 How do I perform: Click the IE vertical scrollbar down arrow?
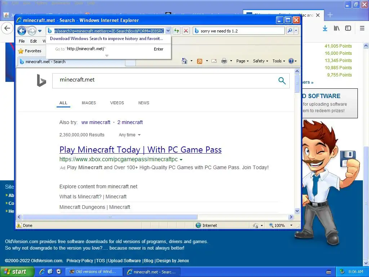coord(297,211)
